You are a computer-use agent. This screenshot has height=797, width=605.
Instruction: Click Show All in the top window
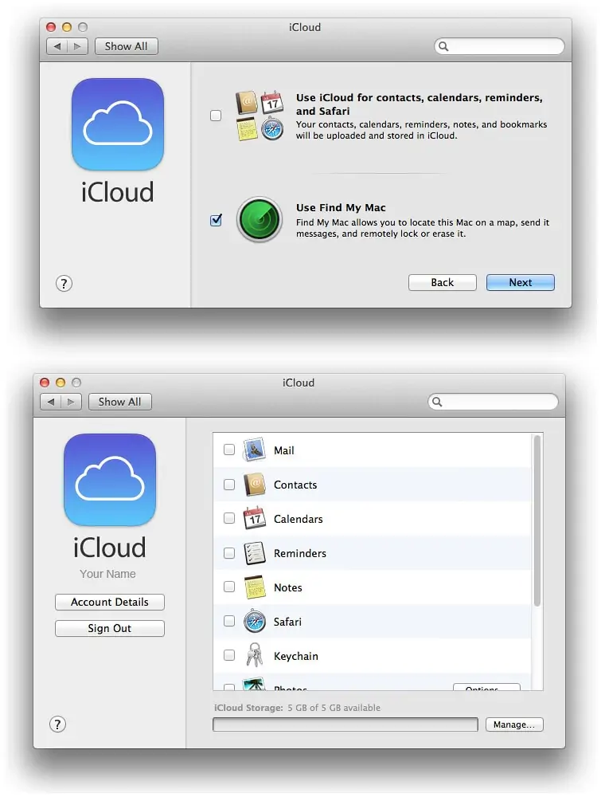point(127,46)
